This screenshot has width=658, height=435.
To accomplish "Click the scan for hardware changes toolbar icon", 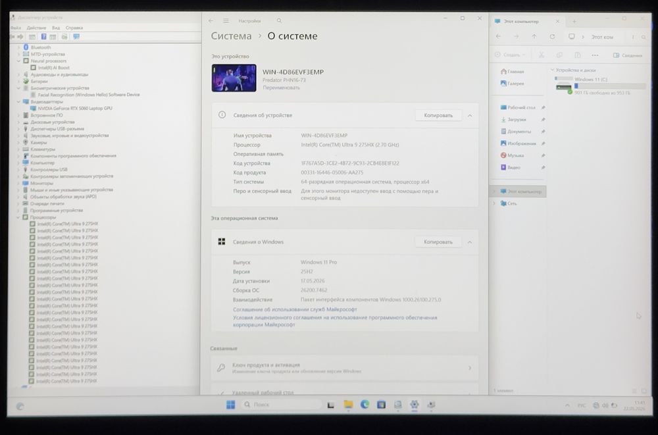I will coord(64,37).
